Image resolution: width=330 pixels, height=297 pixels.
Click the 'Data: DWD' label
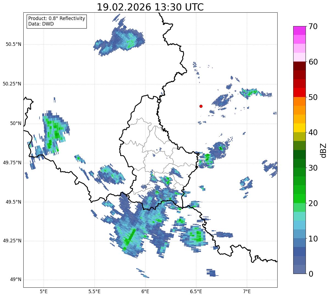(41, 24)
